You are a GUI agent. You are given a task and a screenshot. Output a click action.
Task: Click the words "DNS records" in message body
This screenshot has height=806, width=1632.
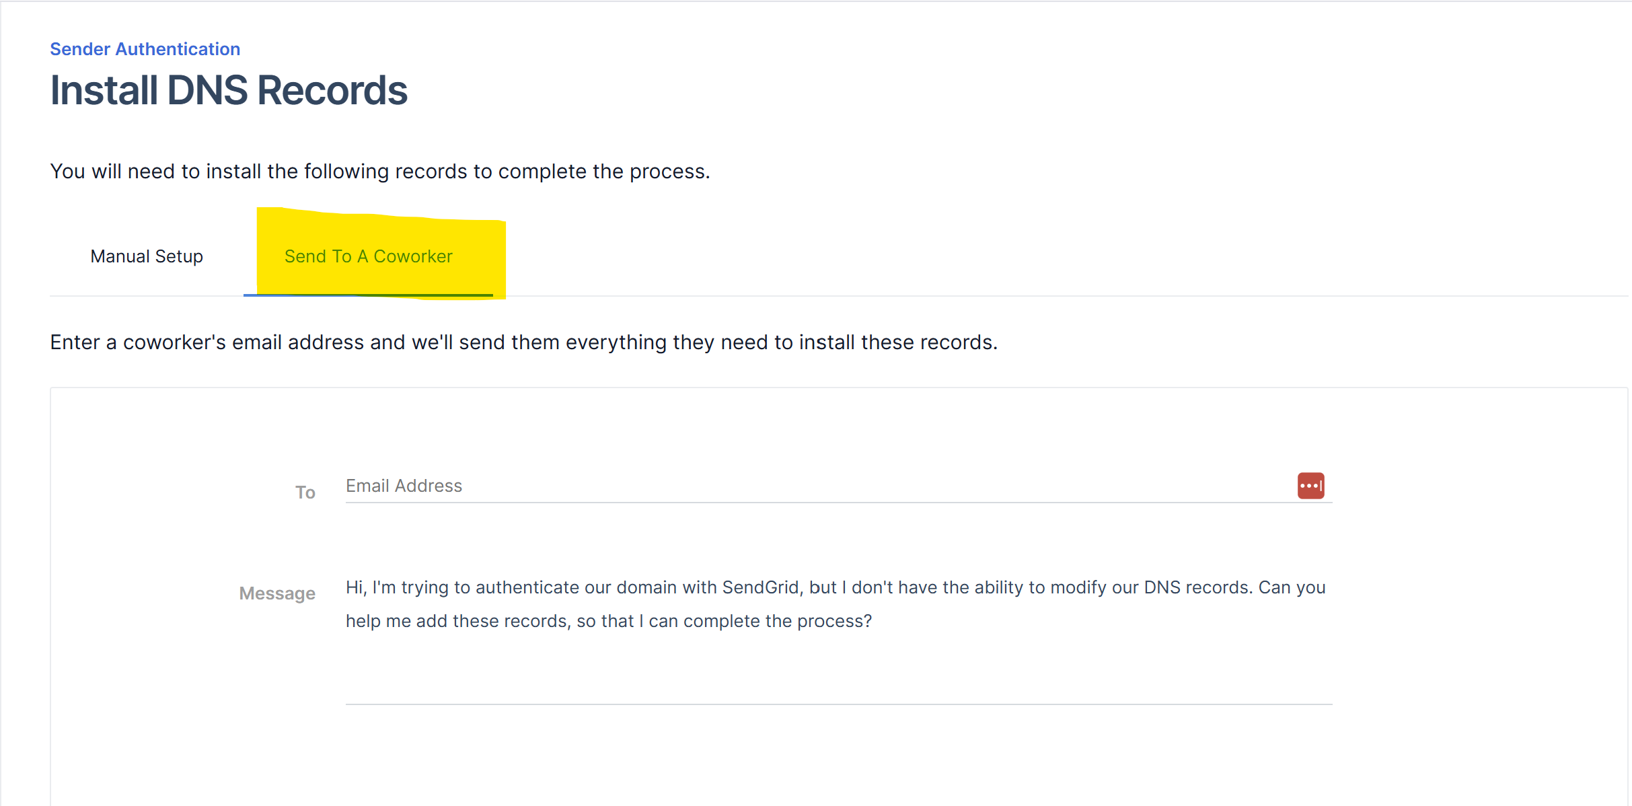tap(1197, 587)
